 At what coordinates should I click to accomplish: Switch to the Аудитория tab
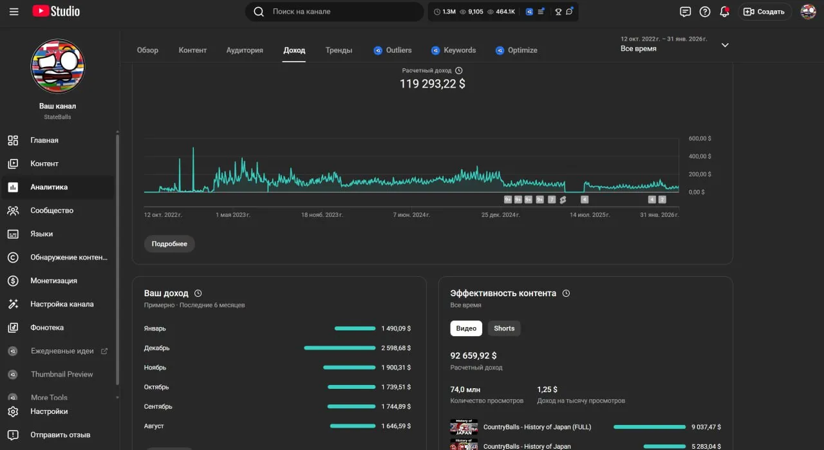[x=245, y=50]
